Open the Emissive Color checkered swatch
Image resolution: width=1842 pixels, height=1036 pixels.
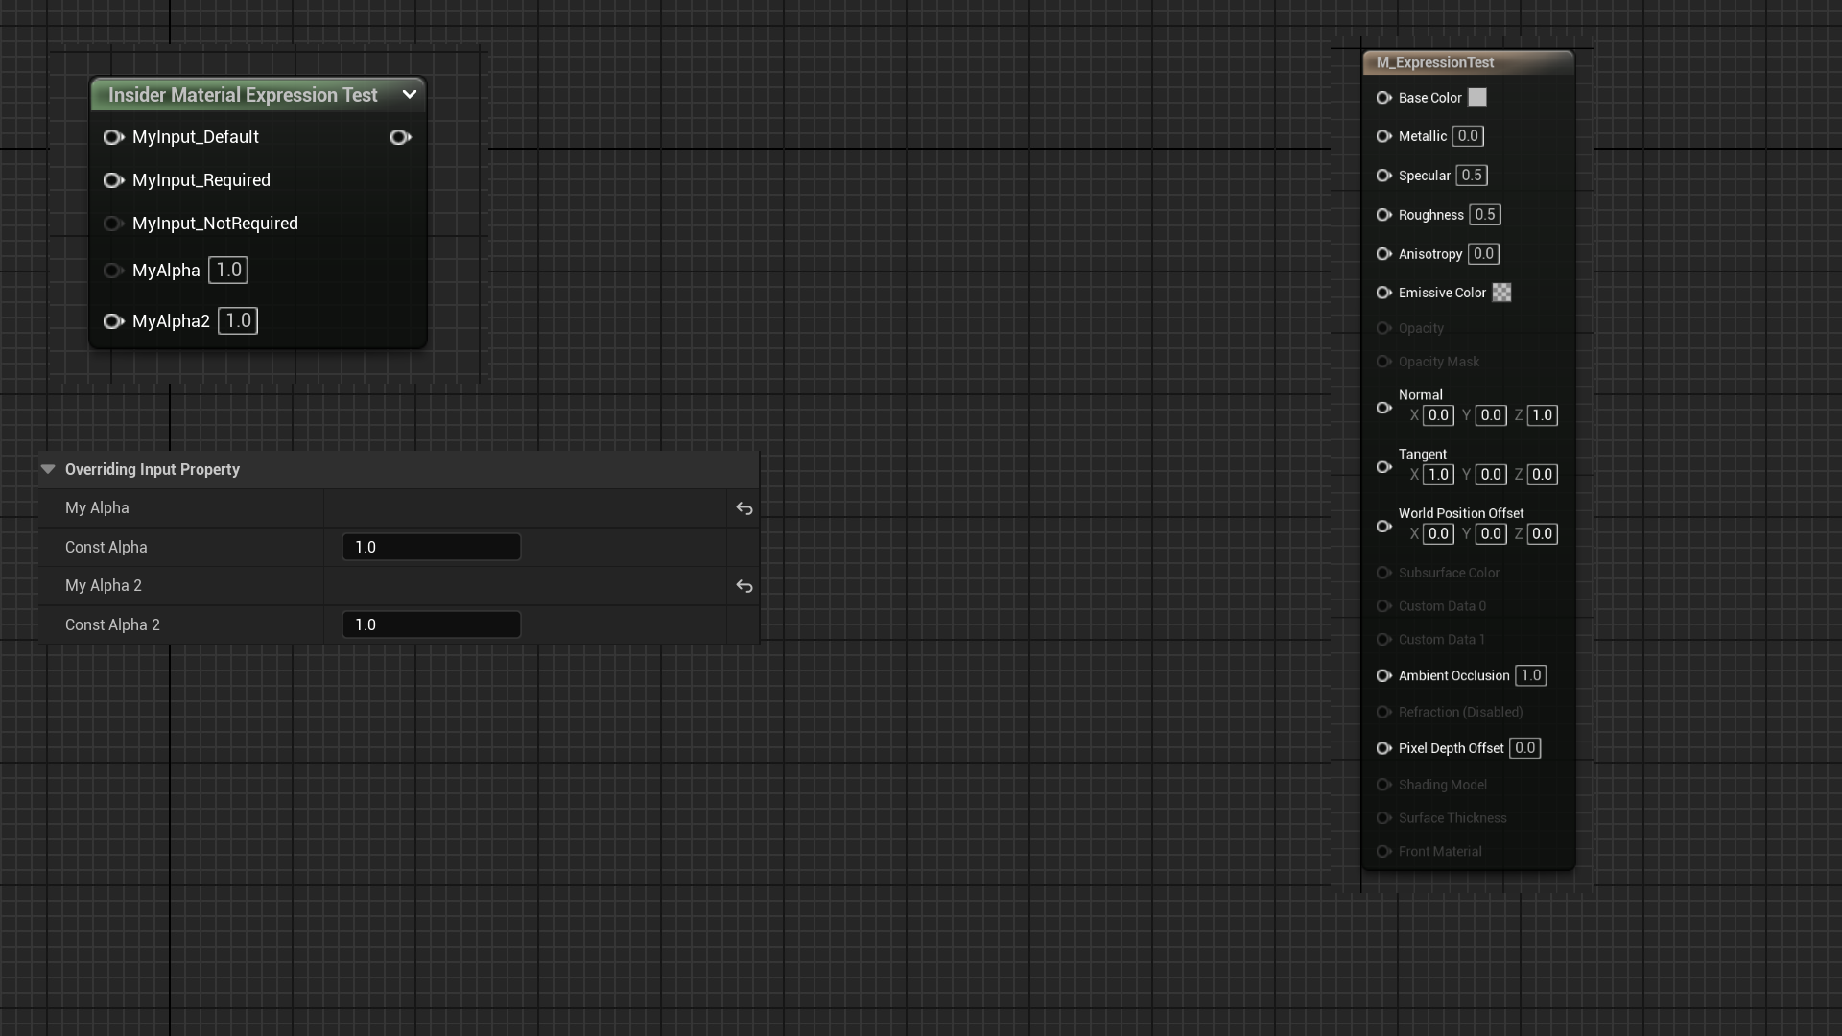click(1501, 293)
